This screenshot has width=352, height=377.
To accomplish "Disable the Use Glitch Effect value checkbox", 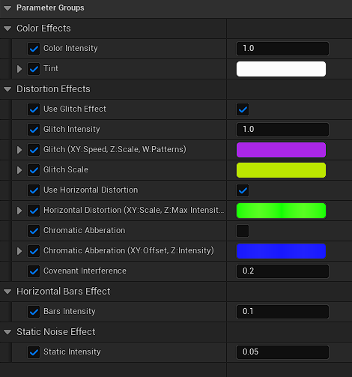I will click(243, 109).
